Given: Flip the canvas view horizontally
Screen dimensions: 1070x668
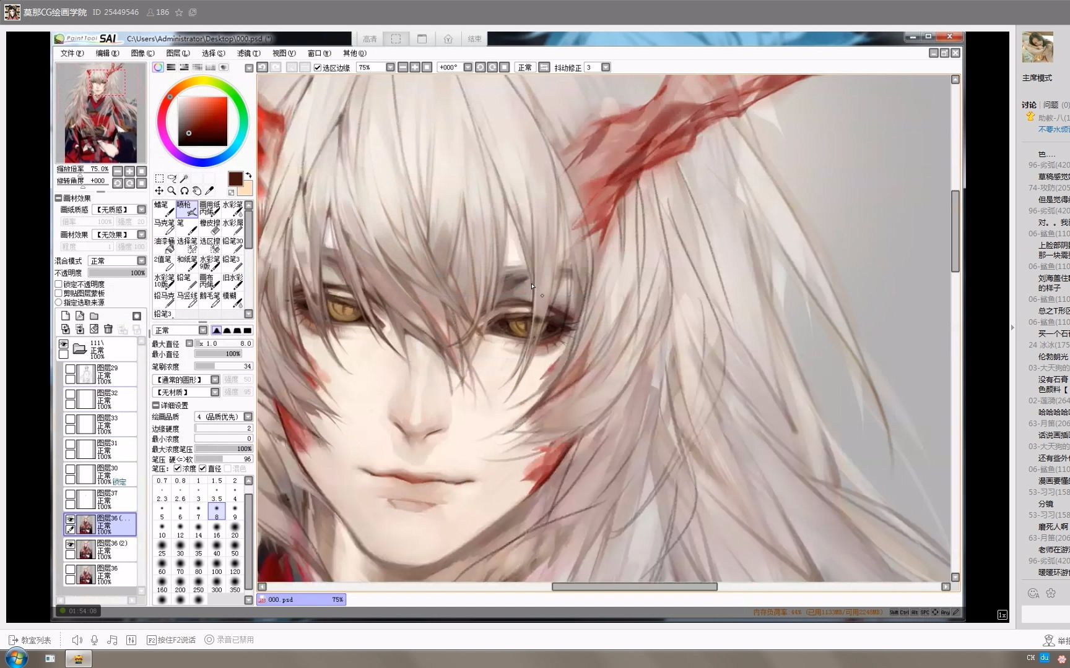Looking at the screenshot, I should click(544, 67).
